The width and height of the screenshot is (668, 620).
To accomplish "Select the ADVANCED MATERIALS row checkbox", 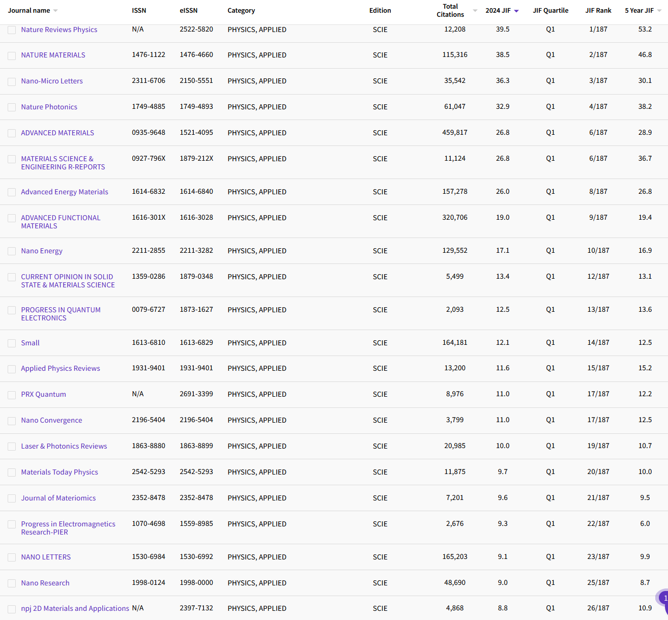I will point(12,133).
